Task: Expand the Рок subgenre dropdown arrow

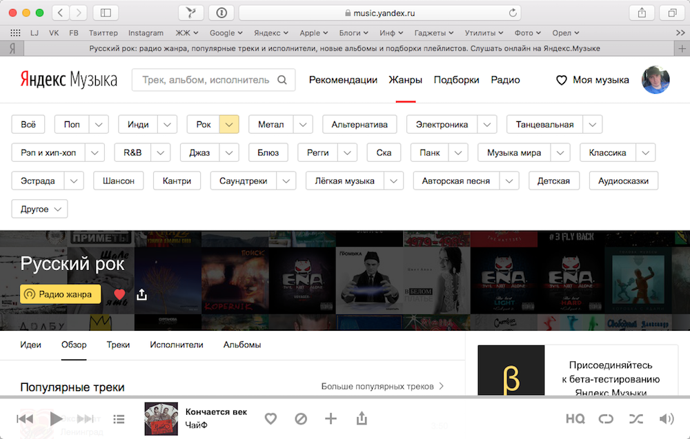Action: point(229,124)
